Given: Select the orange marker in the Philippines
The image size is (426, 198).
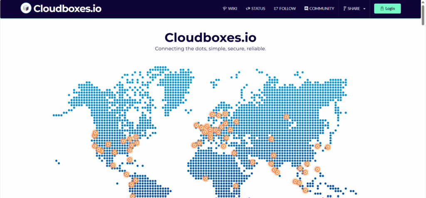Looking at the screenshot, I should point(317,169).
